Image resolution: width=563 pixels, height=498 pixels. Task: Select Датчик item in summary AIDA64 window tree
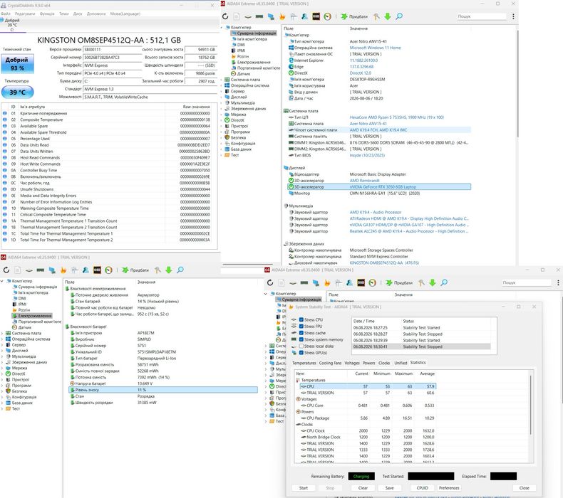tap(244, 74)
